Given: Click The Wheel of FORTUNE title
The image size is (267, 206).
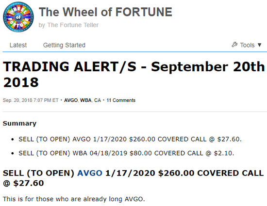Looking at the screenshot, I should tap(105, 12).
